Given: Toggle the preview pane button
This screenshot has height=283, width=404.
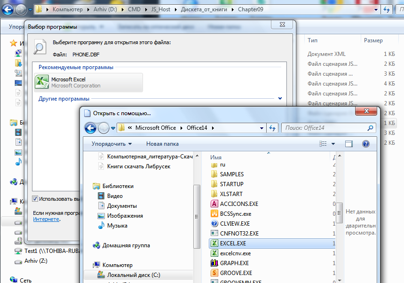Looking at the screenshot, I should point(349,144).
